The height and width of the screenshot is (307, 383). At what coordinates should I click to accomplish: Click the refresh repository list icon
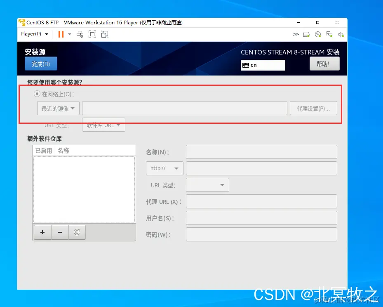77,232
